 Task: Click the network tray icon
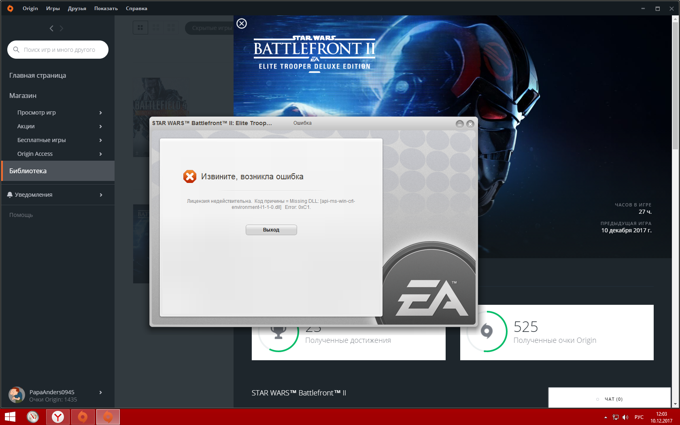click(x=616, y=417)
